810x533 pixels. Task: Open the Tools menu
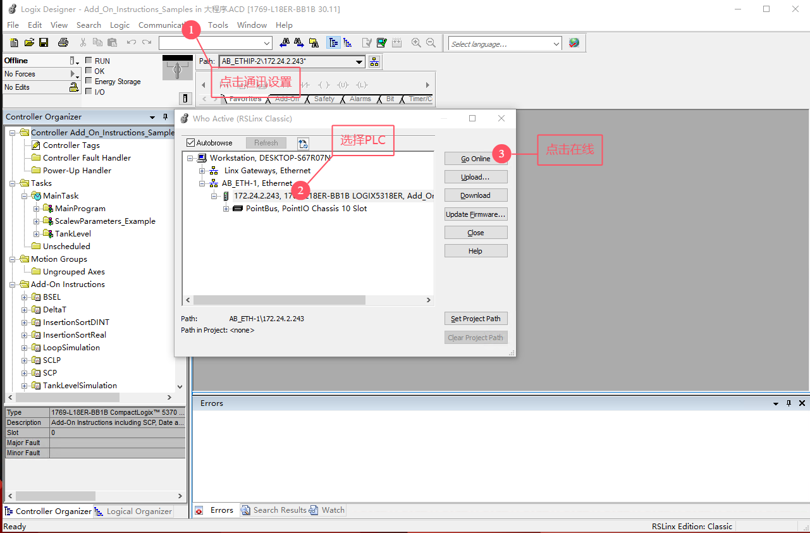click(218, 25)
